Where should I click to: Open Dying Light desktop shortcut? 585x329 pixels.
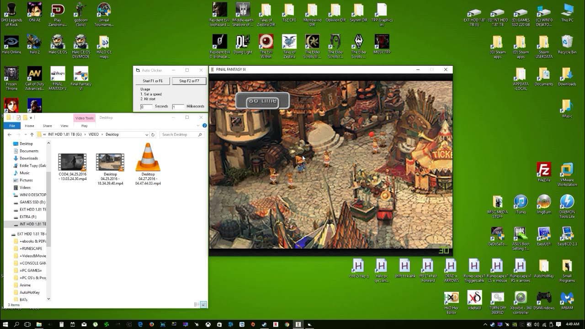[243, 44]
